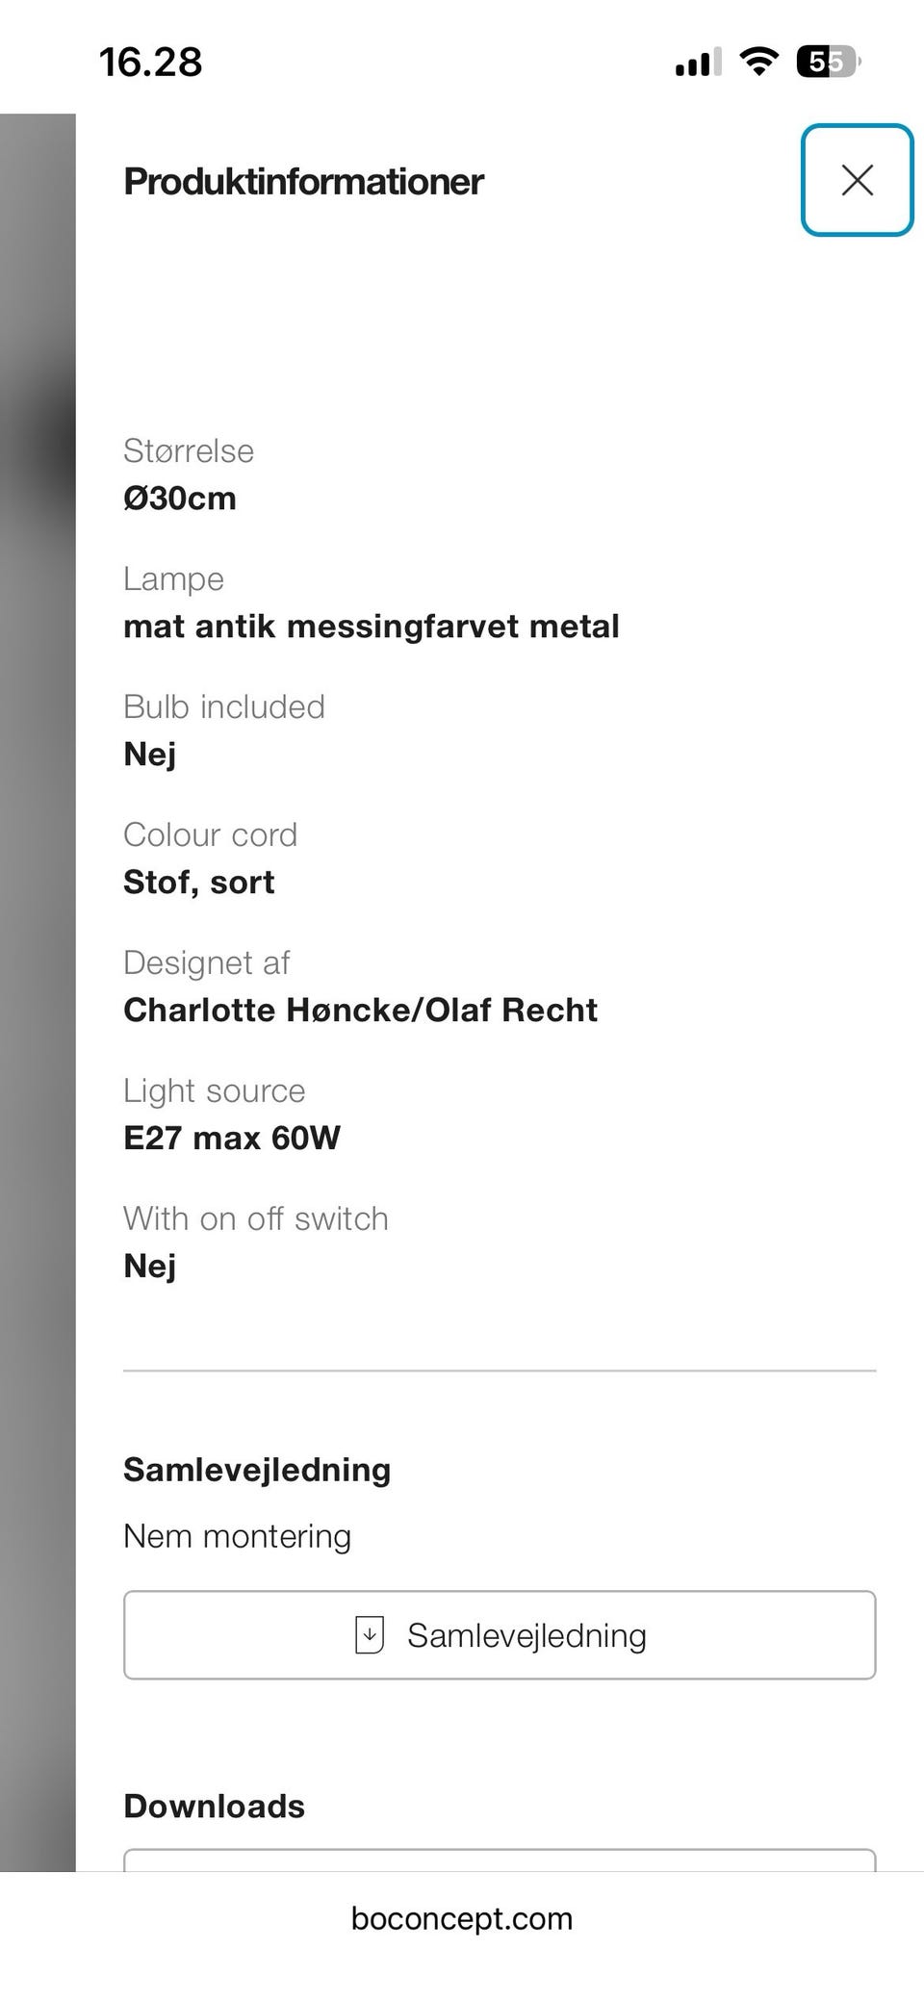Viewport: 924px width, 2000px height.
Task: Close the Produktinformationer panel
Action: (x=857, y=180)
